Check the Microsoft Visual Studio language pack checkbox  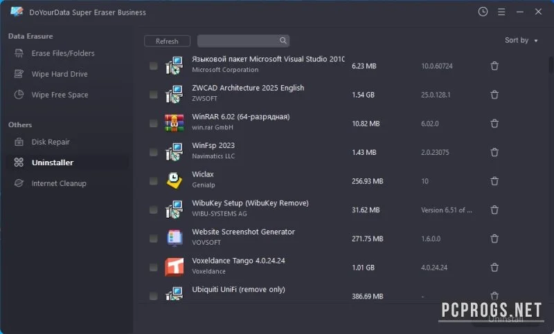pyautogui.click(x=153, y=66)
